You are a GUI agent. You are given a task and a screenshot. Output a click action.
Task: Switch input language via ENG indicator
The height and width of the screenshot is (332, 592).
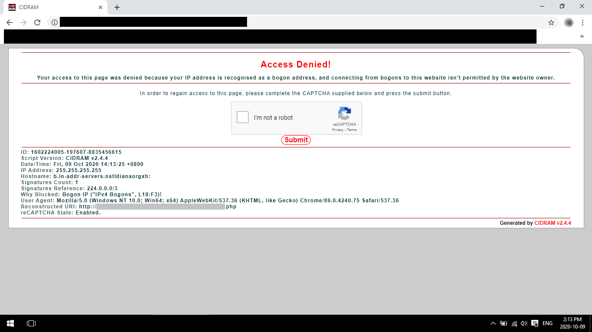point(547,323)
